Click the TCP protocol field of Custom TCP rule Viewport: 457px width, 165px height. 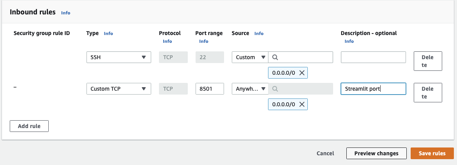(x=173, y=89)
